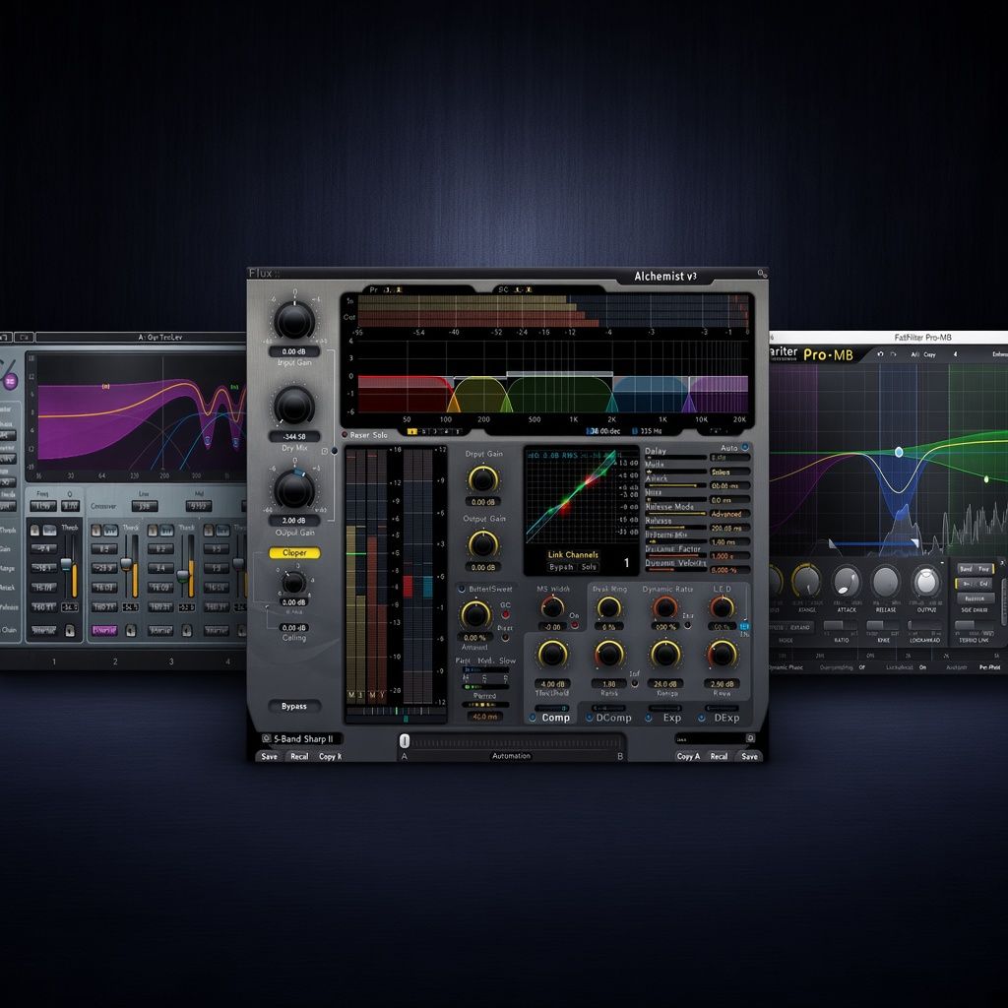Image resolution: width=1008 pixels, height=1008 pixels.
Task: Open the Release Mode Advanced dropdown
Action: [x=729, y=514]
